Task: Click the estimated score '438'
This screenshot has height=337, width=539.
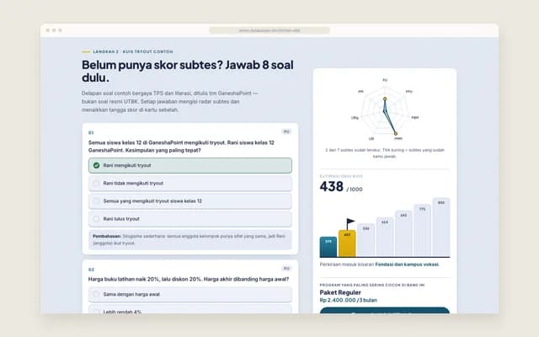Action: coord(331,186)
